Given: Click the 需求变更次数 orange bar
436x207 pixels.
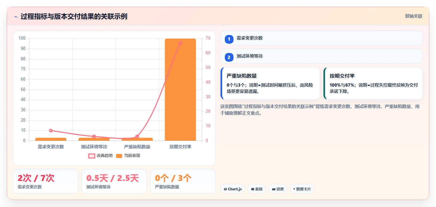Looking at the screenshot, I should pyautogui.click(x=51, y=139).
